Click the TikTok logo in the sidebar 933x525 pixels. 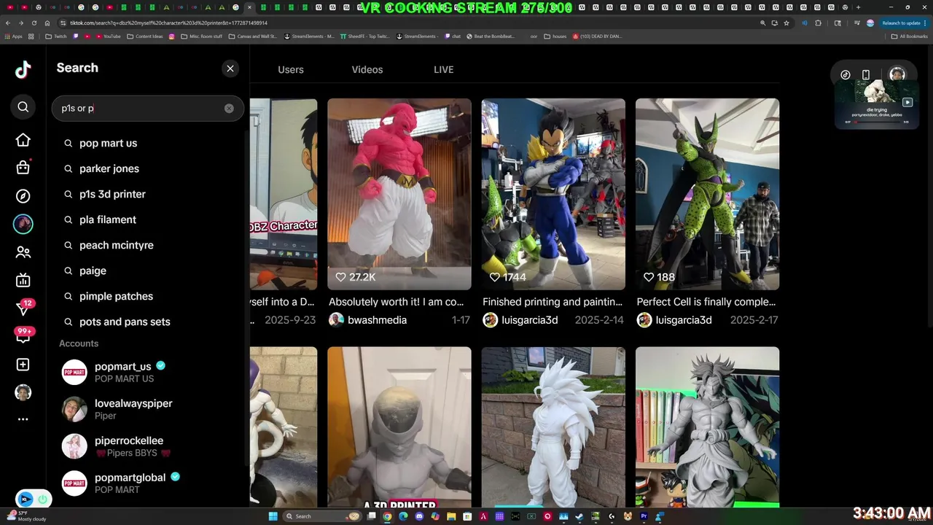(23, 69)
